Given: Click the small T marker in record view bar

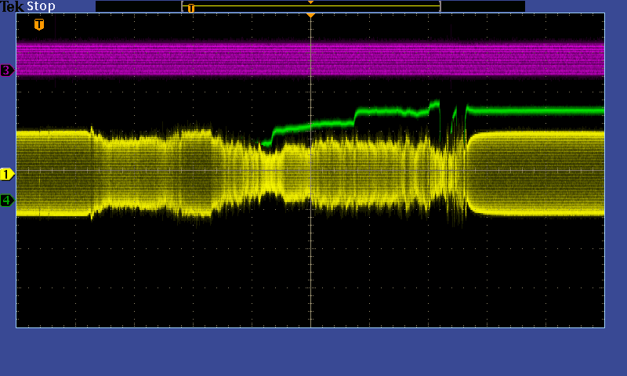Looking at the screenshot, I should point(190,8).
